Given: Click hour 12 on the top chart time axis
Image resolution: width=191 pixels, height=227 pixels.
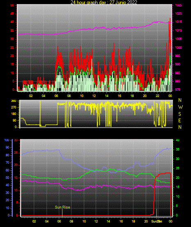Looking at the screenshot, I should pos(94,96).
